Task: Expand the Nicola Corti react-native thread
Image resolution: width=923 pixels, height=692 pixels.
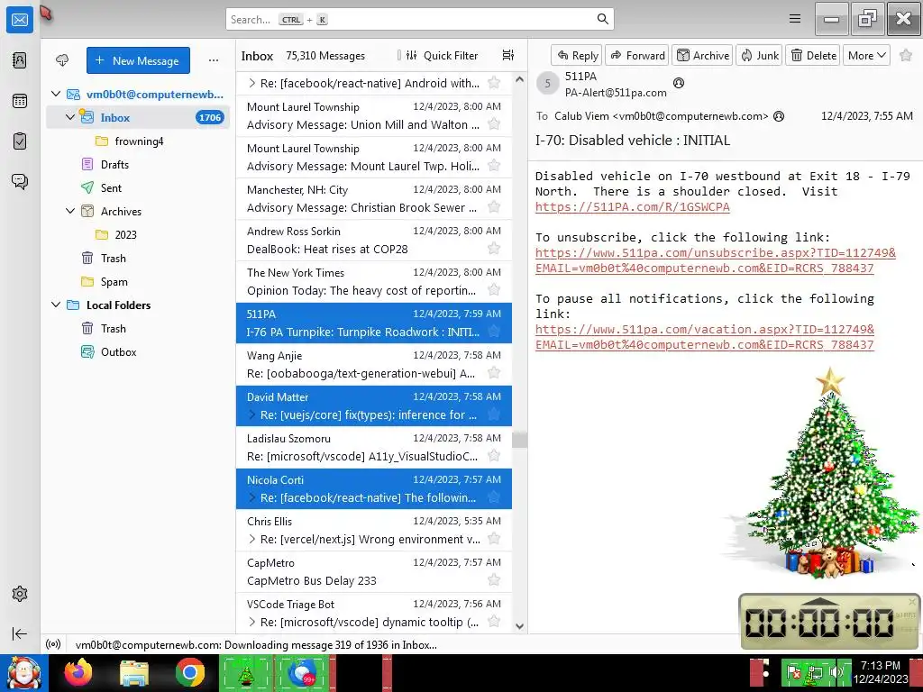Action: pos(252,497)
